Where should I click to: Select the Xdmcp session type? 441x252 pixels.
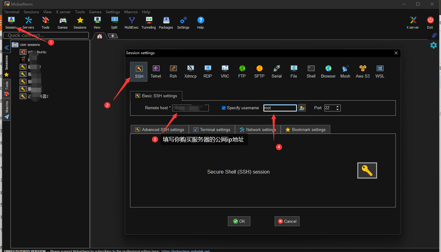[x=190, y=72]
